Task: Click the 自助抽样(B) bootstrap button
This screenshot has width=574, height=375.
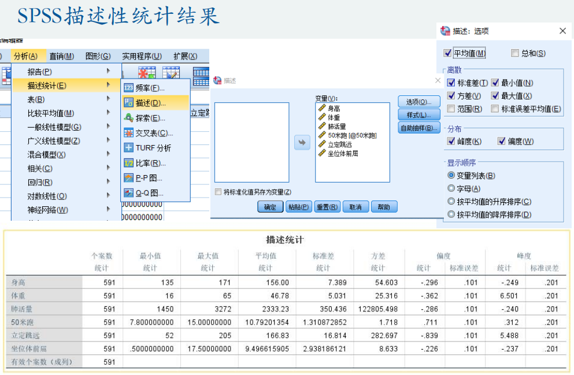Action: pyautogui.click(x=419, y=128)
